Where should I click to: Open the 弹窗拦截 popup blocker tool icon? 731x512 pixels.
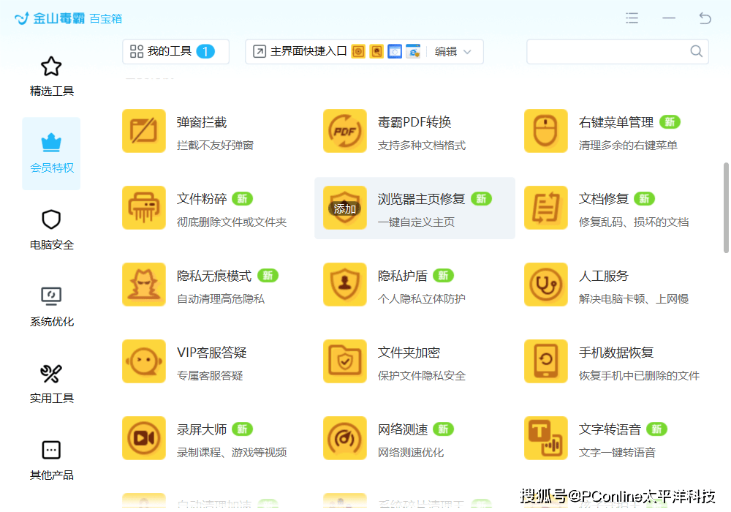(143, 131)
